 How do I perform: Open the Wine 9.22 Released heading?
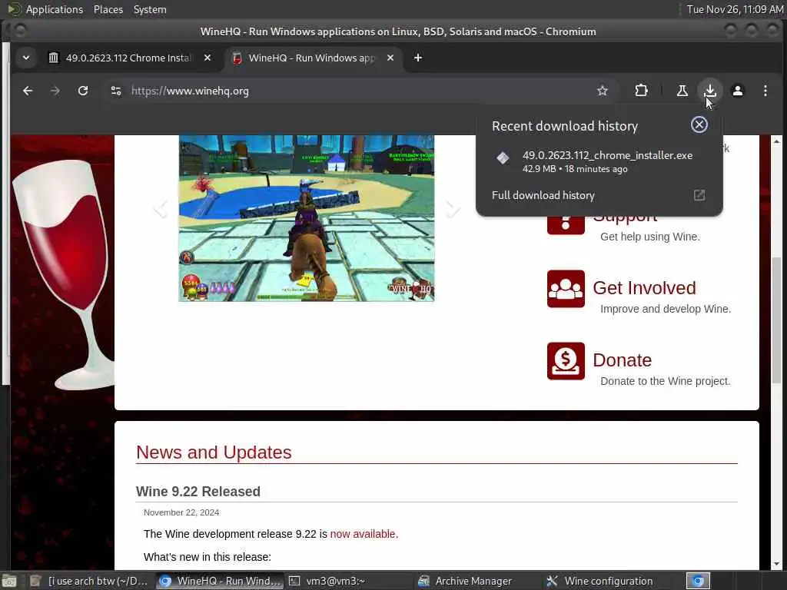point(198,491)
